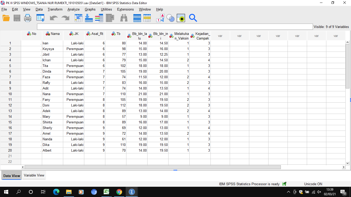Open the Use Variable Sets circles icon
Viewport: 351px width, 197px height.
170,18
